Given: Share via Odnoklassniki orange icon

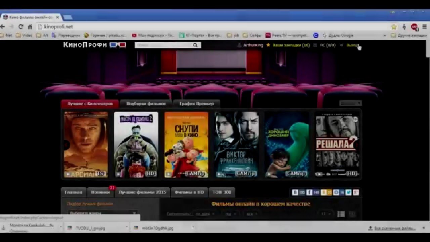Looking at the screenshot, I should (x=324, y=192).
